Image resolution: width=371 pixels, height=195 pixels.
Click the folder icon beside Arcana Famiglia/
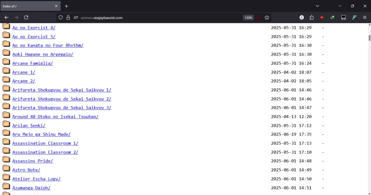tap(6, 61)
